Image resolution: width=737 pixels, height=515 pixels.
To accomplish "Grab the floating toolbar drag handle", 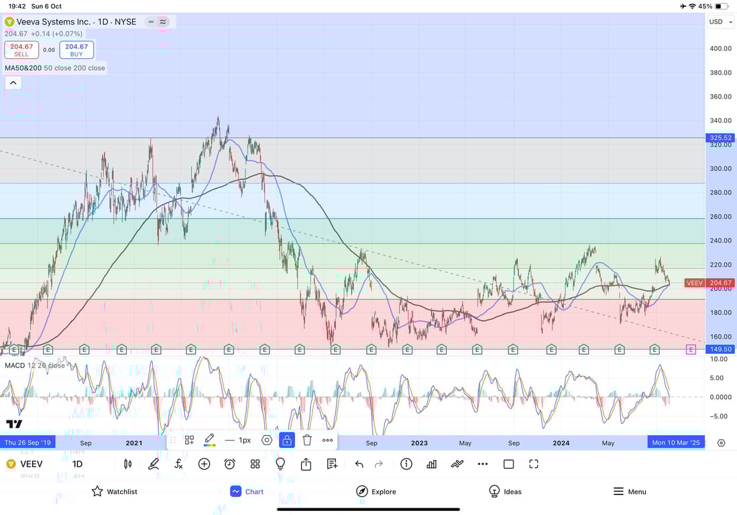I will point(172,441).
